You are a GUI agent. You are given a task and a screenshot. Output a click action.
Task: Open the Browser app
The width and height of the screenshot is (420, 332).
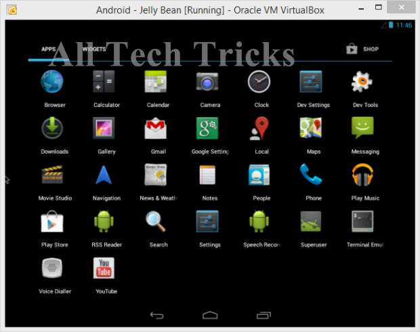coord(52,82)
